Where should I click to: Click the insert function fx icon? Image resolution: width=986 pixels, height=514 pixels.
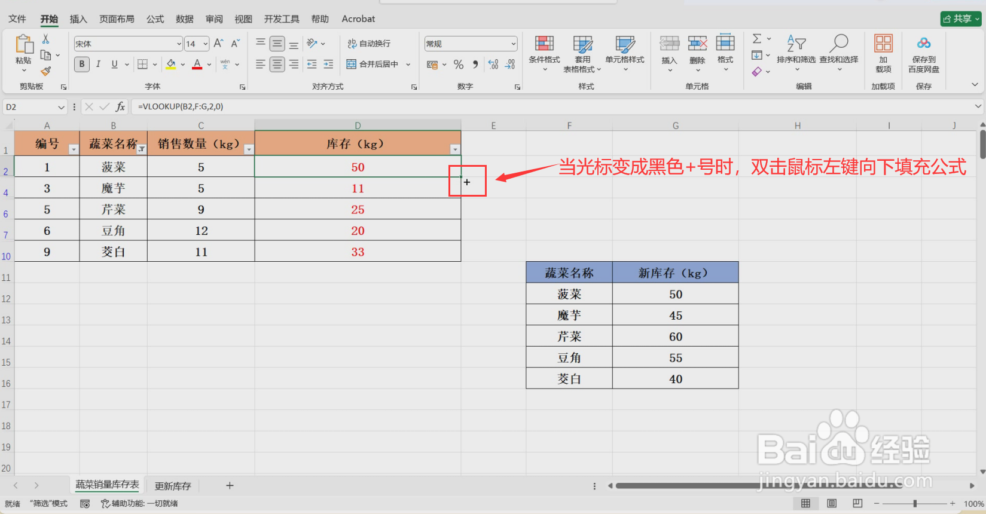(120, 107)
